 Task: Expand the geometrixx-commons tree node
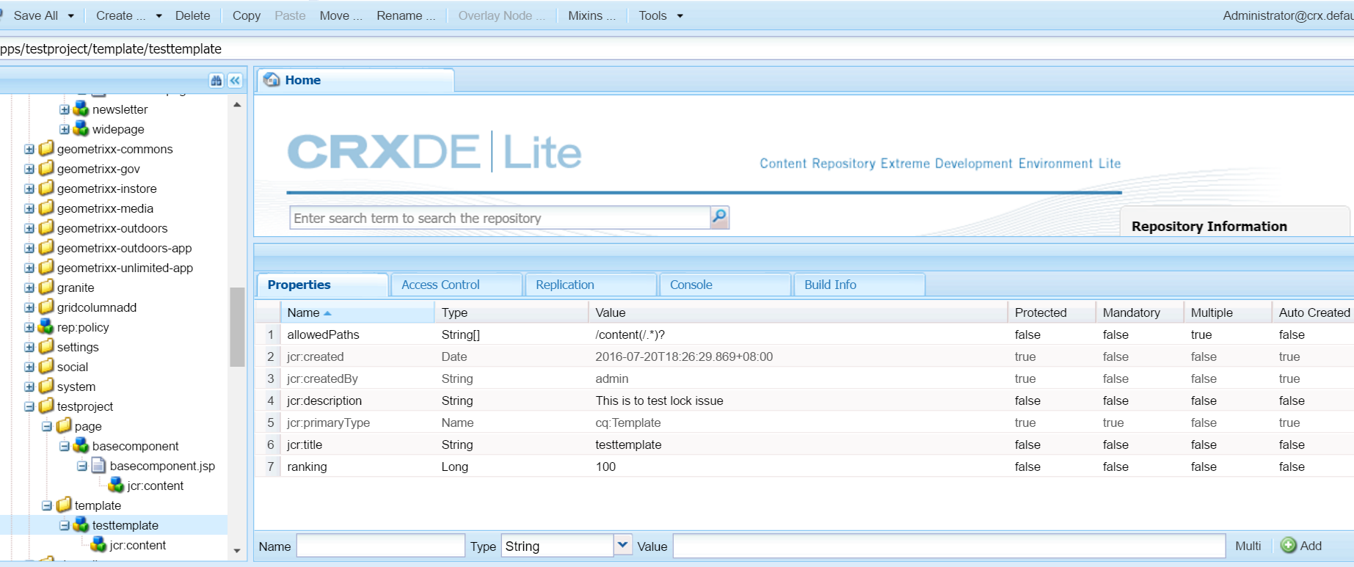(x=29, y=149)
